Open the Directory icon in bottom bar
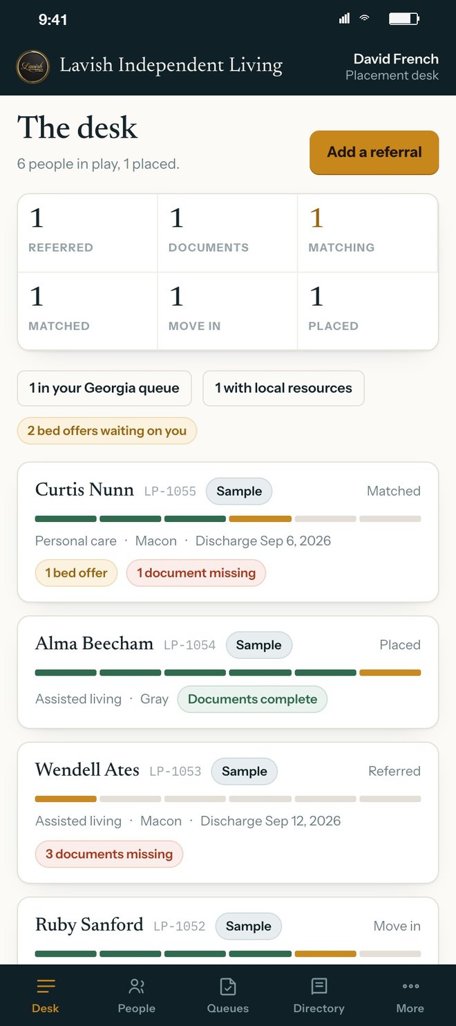Viewport: 456px width, 1026px height. tap(319, 987)
